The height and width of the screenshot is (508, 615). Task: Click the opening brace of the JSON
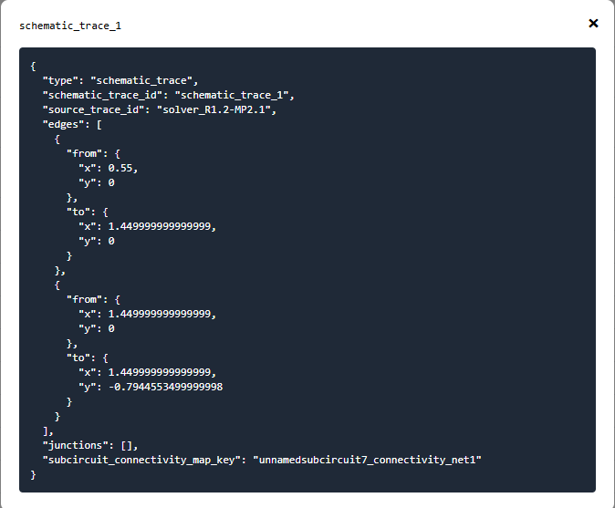tap(33, 67)
